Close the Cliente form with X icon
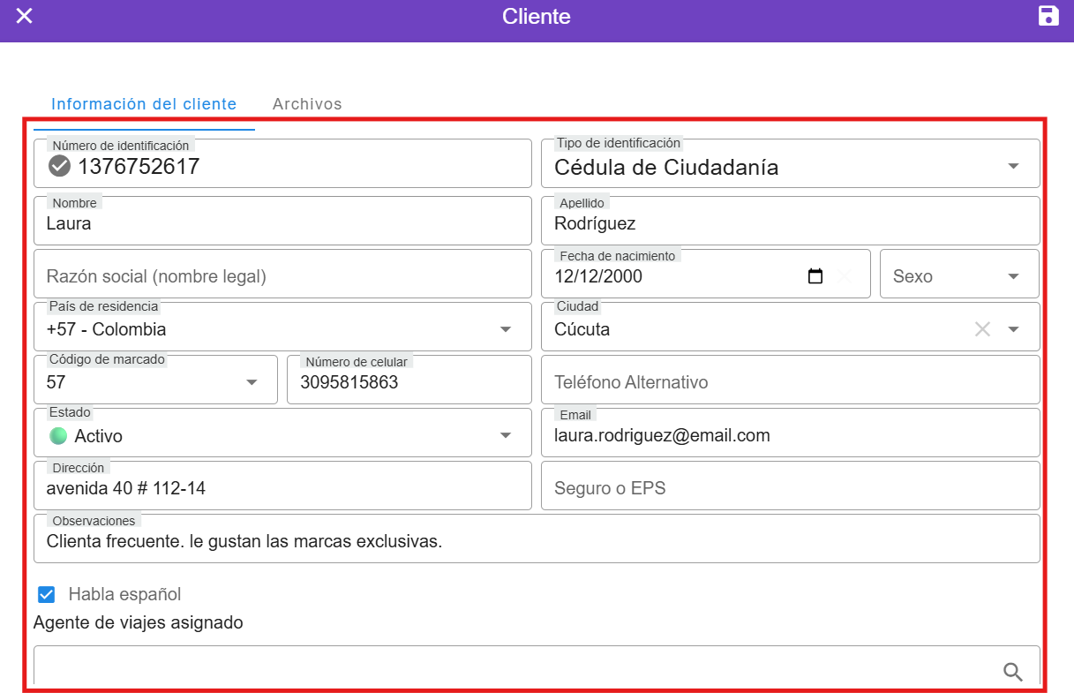1074x693 pixels. click(25, 16)
